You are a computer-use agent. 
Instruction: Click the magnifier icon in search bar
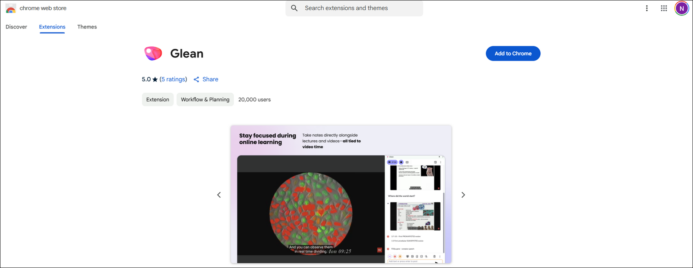point(294,8)
